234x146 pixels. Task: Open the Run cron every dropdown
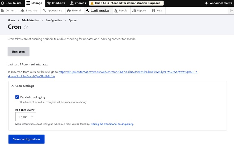tap(26, 117)
